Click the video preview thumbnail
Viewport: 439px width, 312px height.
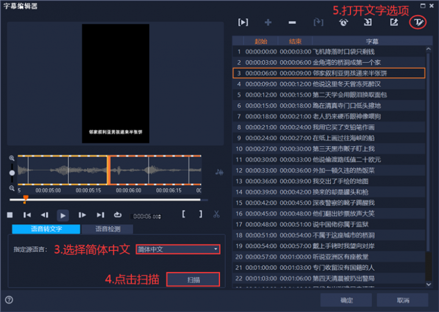pyautogui.click(x=116, y=83)
